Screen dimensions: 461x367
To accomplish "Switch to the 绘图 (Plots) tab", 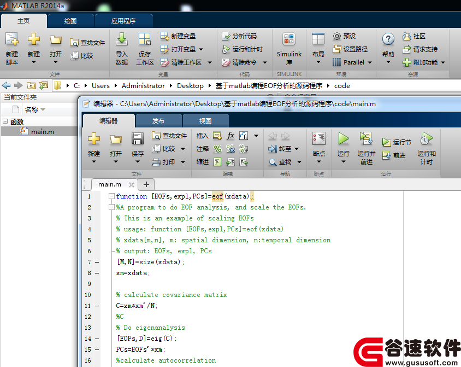I will click(70, 21).
